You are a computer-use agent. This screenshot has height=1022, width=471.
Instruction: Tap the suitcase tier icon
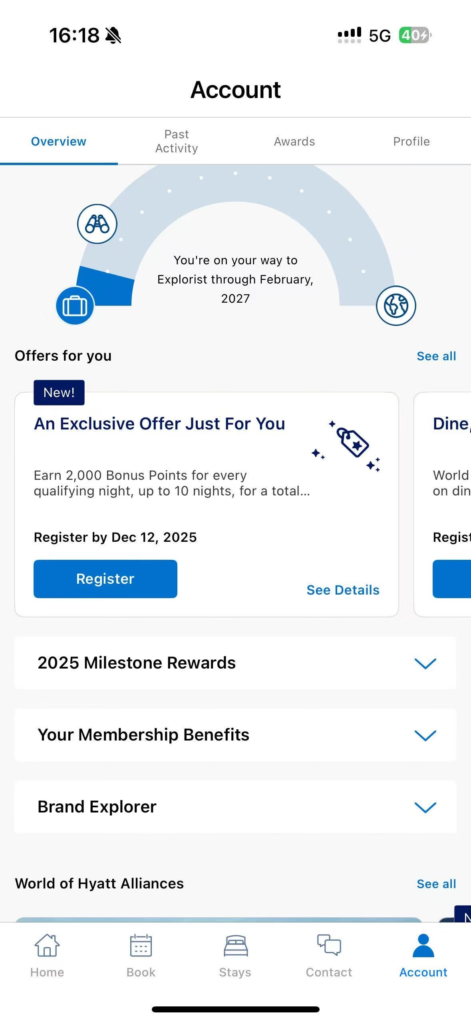tap(75, 306)
